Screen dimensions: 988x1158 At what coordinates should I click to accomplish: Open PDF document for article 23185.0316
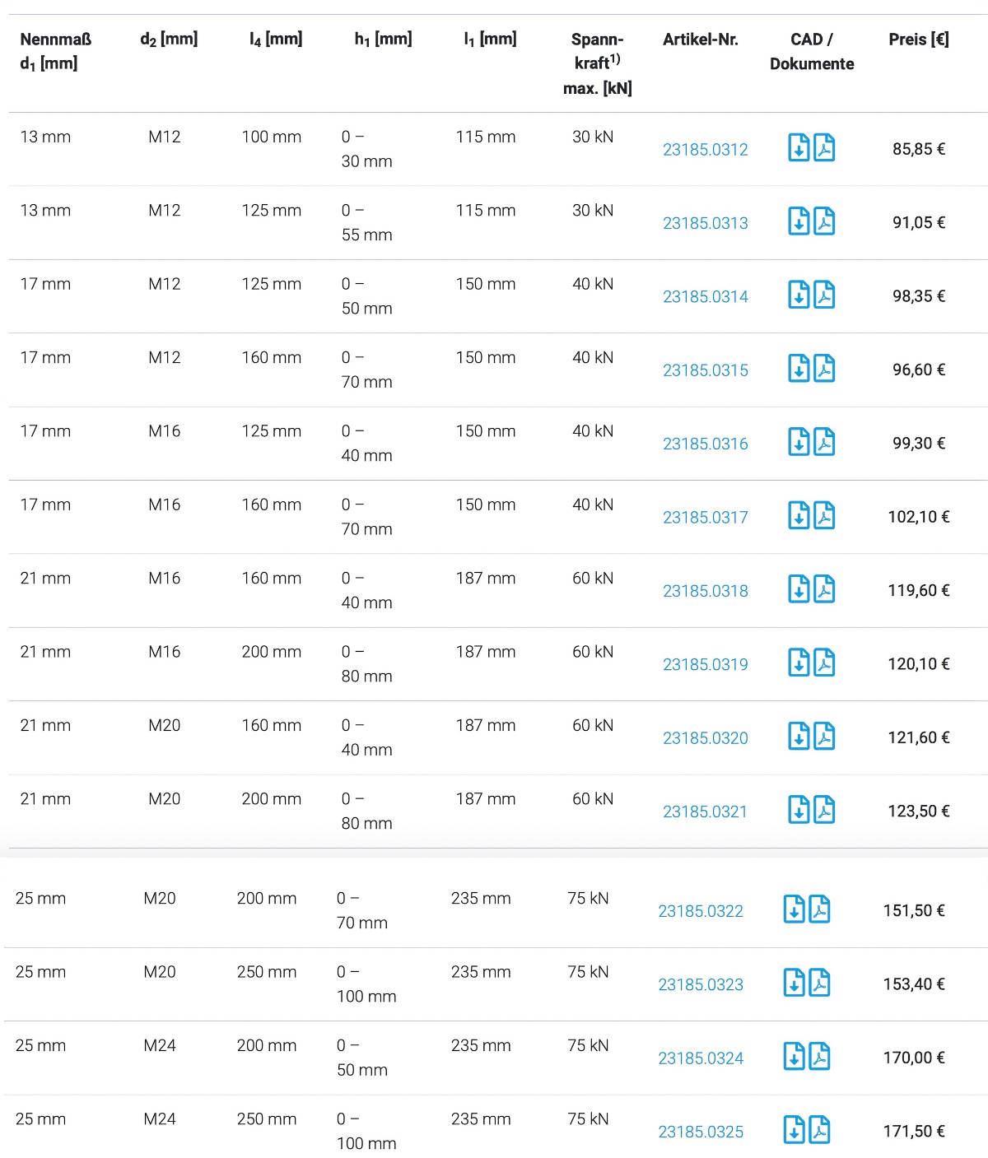tap(824, 442)
